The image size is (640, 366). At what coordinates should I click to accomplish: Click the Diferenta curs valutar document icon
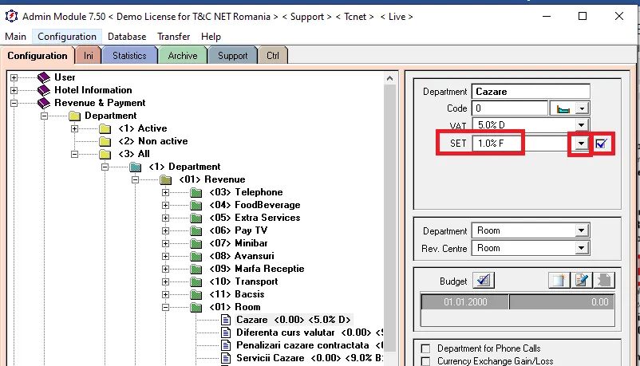click(x=226, y=333)
